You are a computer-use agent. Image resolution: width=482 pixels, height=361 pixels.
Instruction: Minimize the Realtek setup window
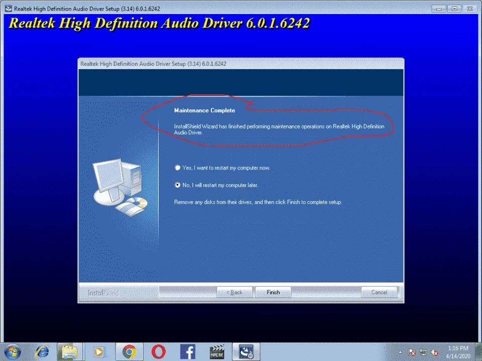pos(439,9)
